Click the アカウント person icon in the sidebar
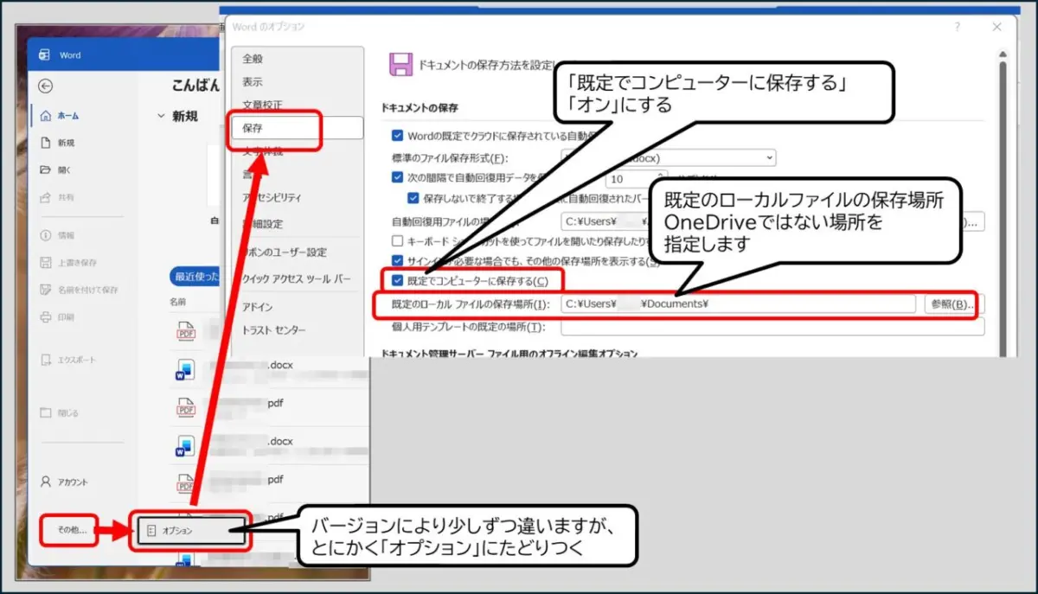This screenshot has width=1038, height=594. click(46, 482)
